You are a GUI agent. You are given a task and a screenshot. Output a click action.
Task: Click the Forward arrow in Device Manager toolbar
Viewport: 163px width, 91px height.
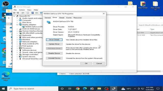(x=18, y=13)
